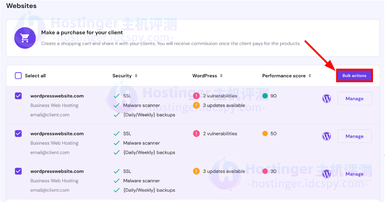Uncheck the first wordpresswebsite.com checkbox
Viewport: 385px width, 202px height.
point(18,96)
